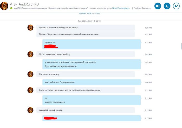Viewport: 182px width, 128px height.
Task: Click the chat scrollbar thumb on right edge
Action: click(x=181, y=46)
